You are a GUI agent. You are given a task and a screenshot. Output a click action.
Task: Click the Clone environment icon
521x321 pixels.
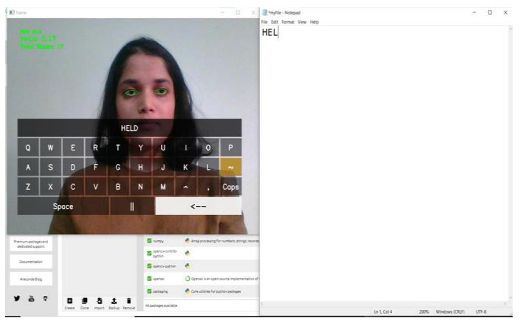84,301
